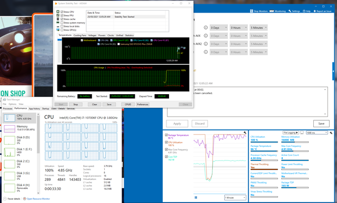The width and height of the screenshot is (337, 203).
Task: Click the Stress local disks drive icon
Action: pyautogui.click(x=58, y=26)
